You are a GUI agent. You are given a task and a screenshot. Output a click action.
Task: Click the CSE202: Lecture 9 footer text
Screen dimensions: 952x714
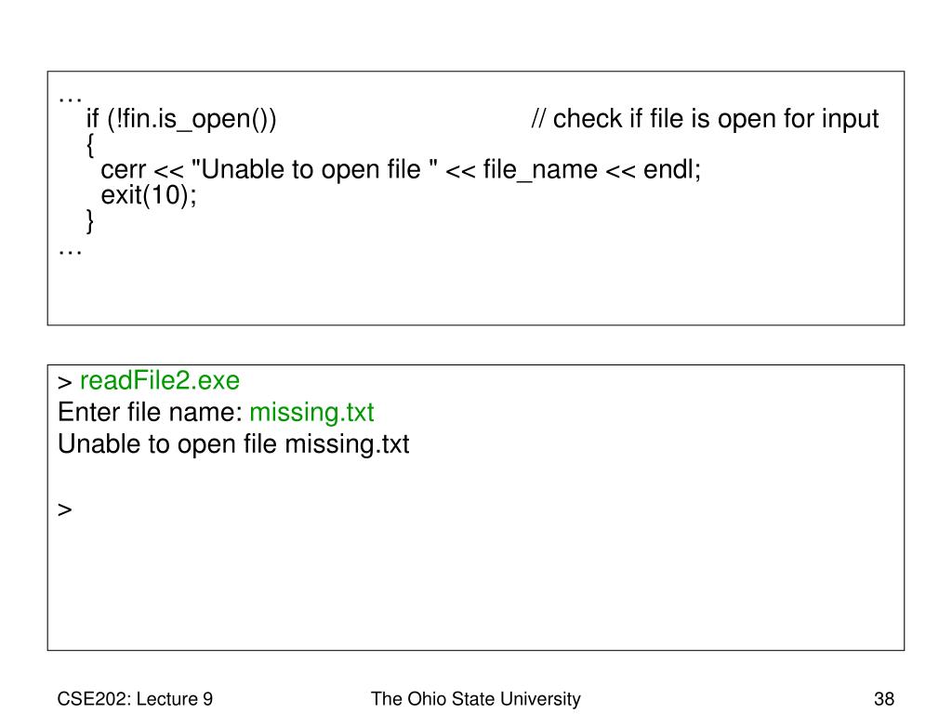point(135,699)
